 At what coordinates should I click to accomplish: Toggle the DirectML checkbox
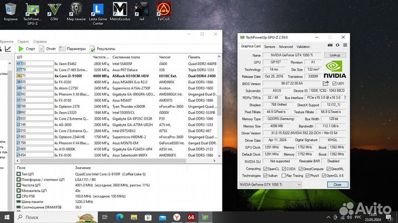(328, 169)
